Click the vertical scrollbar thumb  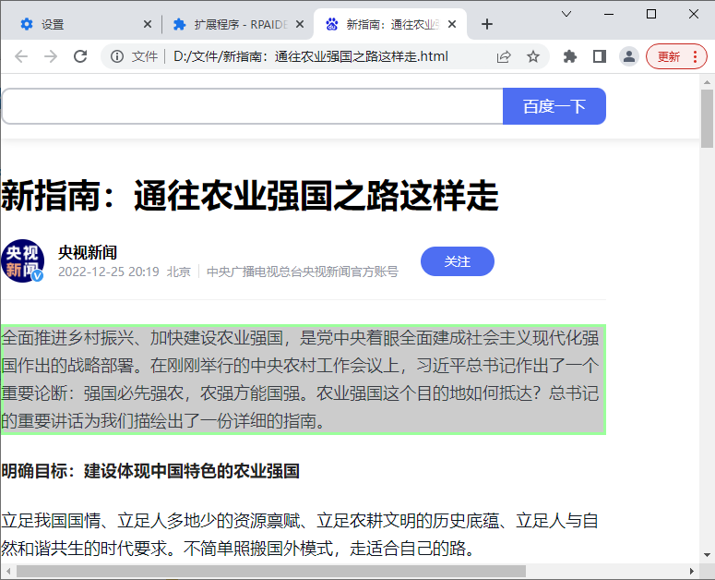tap(708, 118)
